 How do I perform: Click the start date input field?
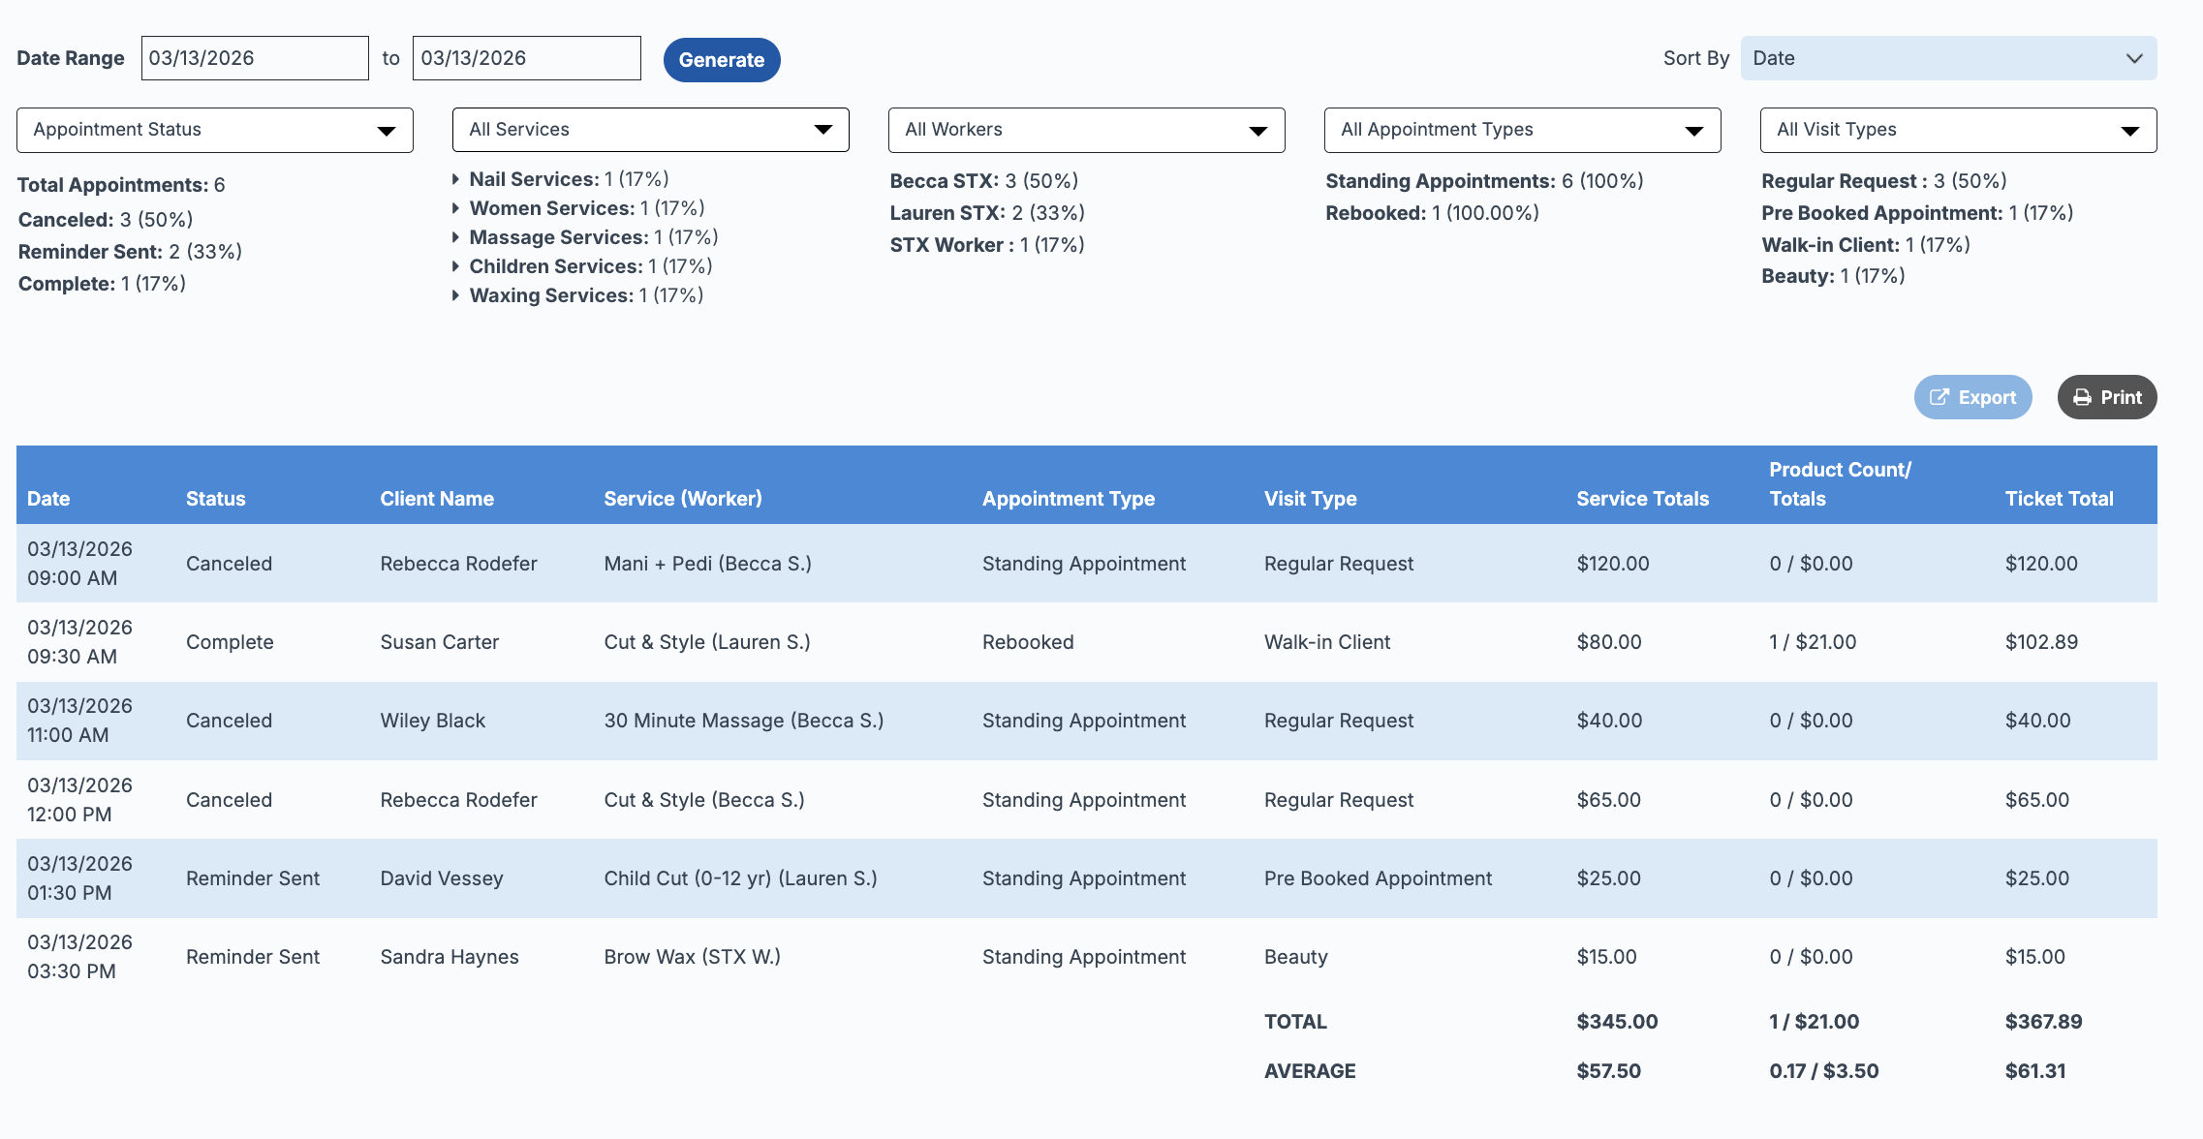pos(255,58)
